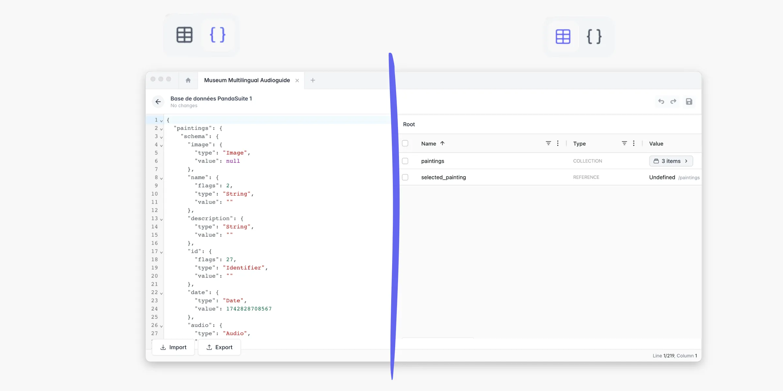The image size is (783, 391).
Task: Open a new tab with the plus button
Action: (x=313, y=80)
